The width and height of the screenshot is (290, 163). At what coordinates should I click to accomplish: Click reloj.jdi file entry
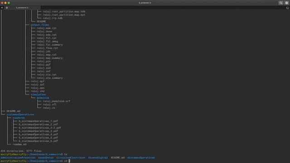[x=43, y=51]
